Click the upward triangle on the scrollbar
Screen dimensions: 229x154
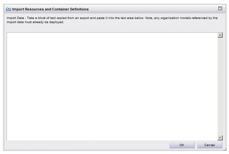point(220,35)
